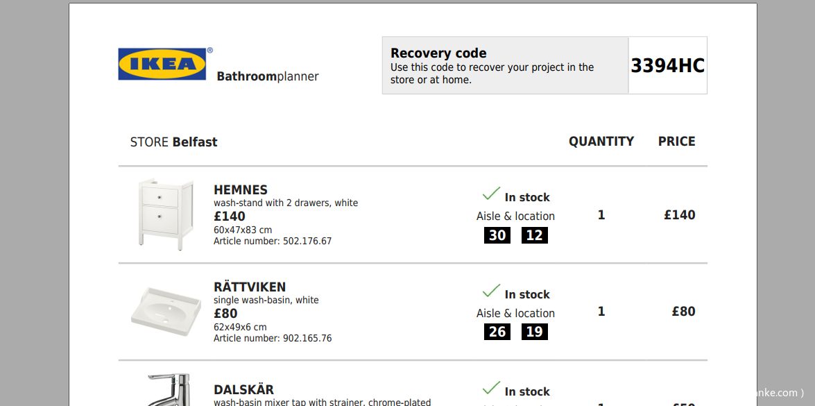Click the DALSKÄR product name
Viewport: 815px width, 406px height.
243,389
